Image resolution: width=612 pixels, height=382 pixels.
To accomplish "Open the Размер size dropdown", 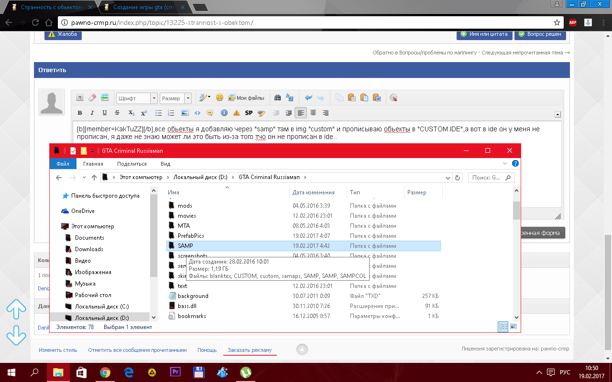I will click(175, 98).
